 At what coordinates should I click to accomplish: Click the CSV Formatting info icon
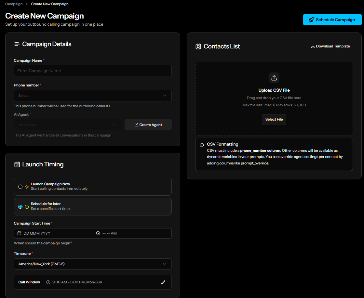(x=202, y=145)
